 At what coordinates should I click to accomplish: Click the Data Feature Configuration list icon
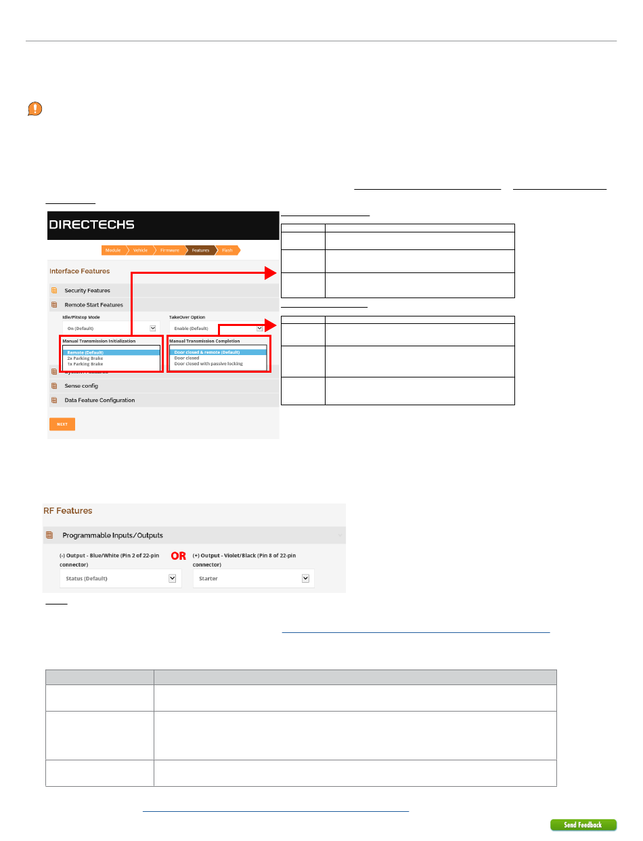click(54, 401)
